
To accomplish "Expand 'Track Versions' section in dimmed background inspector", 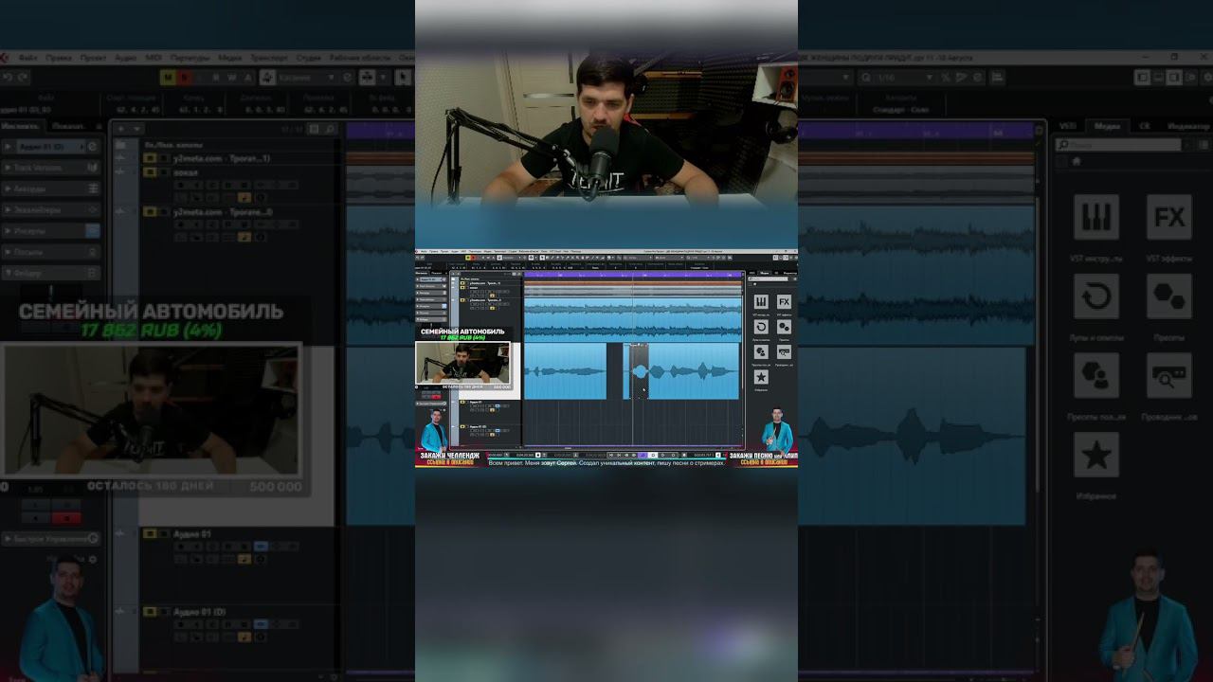I will click(50, 168).
